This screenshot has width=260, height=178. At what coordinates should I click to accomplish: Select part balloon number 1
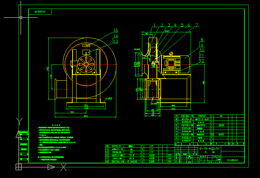tap(154, 25)
